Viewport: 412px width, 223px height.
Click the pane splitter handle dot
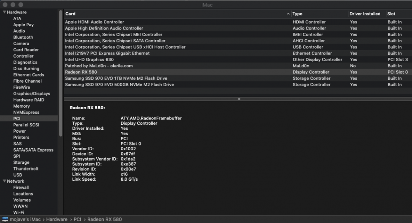coord(239,99)
